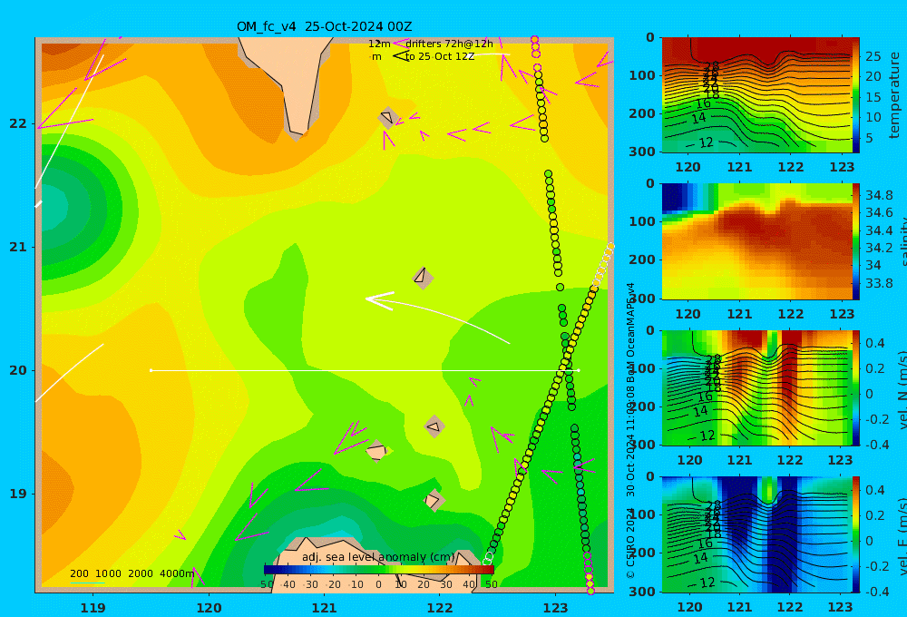Click longitude label 120 on main map
The height and width of the screenshot is (617, 907).
209,608
